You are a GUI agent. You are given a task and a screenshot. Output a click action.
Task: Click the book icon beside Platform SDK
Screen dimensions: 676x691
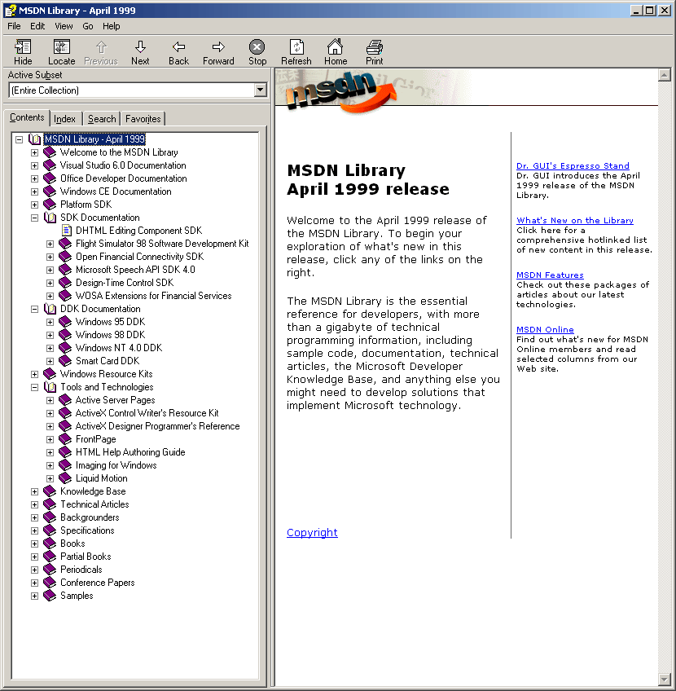[x=50, y=204]
